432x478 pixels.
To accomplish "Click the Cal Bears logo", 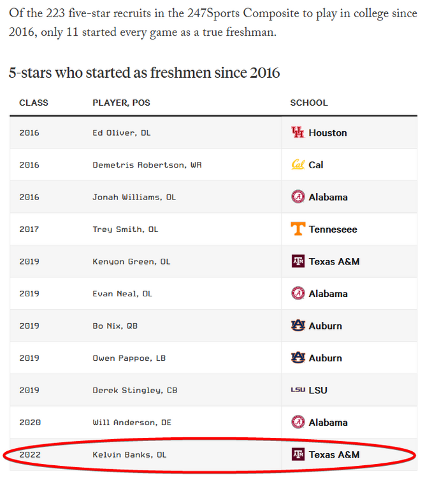I will (x=298, y=164).
